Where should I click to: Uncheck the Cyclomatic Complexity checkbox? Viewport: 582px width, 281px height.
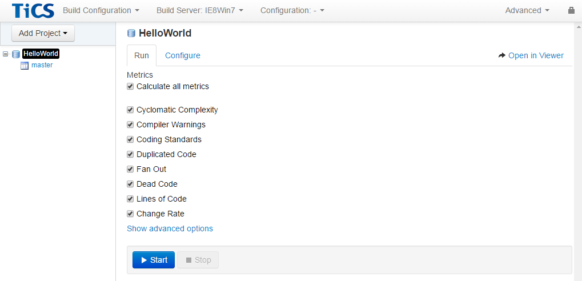click(130, 110)
